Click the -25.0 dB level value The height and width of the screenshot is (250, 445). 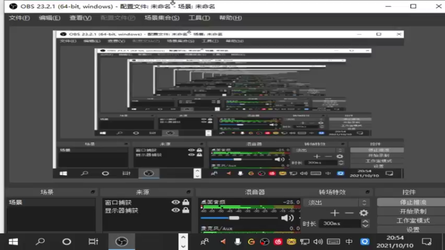coord(291,202)
